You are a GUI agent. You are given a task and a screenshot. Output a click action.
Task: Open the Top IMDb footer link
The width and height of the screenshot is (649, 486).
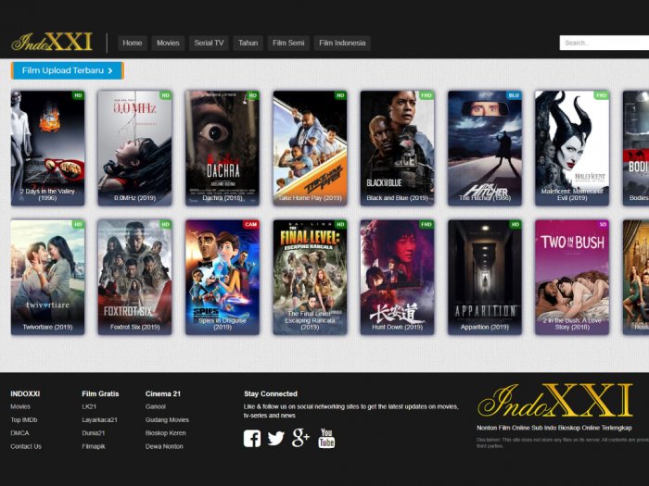click(24, 420)
